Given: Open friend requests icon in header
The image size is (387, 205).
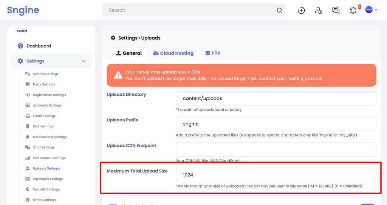Looking at the screenshot, I should [318, 10].
